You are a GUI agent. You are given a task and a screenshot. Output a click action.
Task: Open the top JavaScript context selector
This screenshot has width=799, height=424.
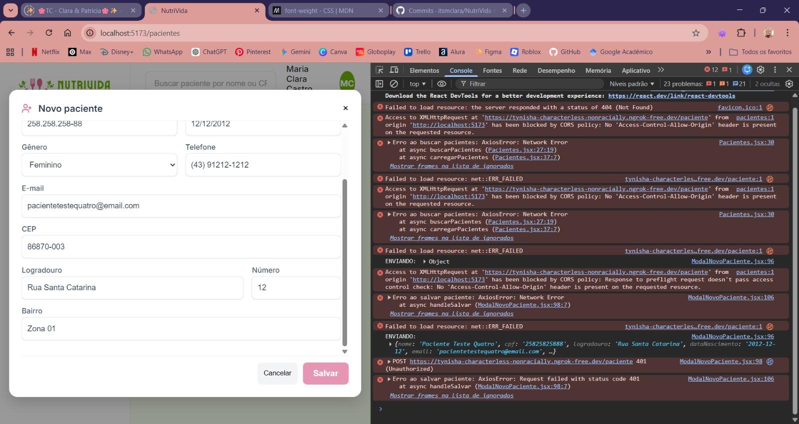pyautogui.click(x=417, y=84)
